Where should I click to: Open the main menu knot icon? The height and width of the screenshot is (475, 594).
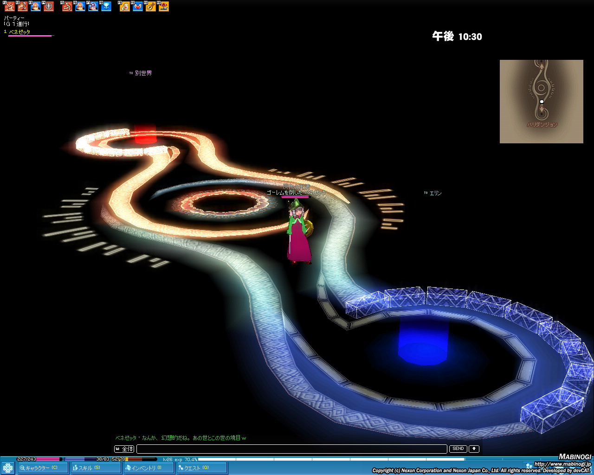(x=7, y=468)
